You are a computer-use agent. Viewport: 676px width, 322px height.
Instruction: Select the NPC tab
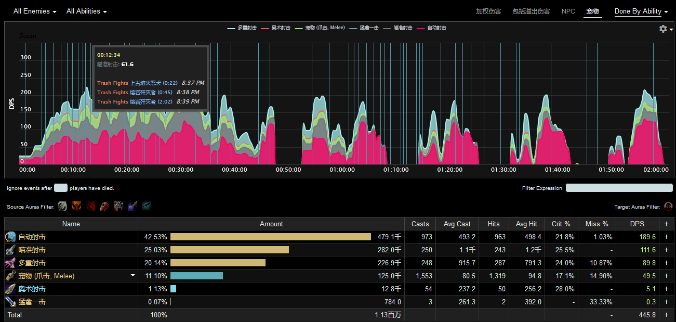[568, 11]
